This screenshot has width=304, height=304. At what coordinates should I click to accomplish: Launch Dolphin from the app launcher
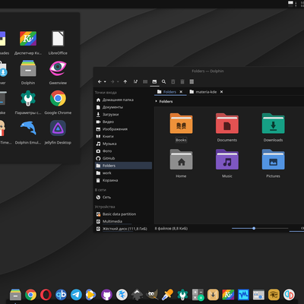28,72
